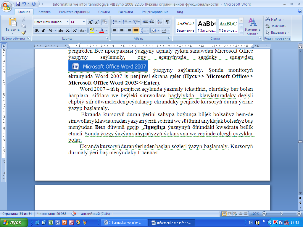303x227 pixels.
Task: Toggle subscript formatting
Action: [68, 30]
